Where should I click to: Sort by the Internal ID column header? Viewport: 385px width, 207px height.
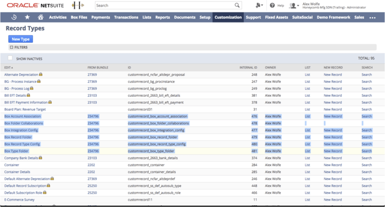tap(248, 67)
